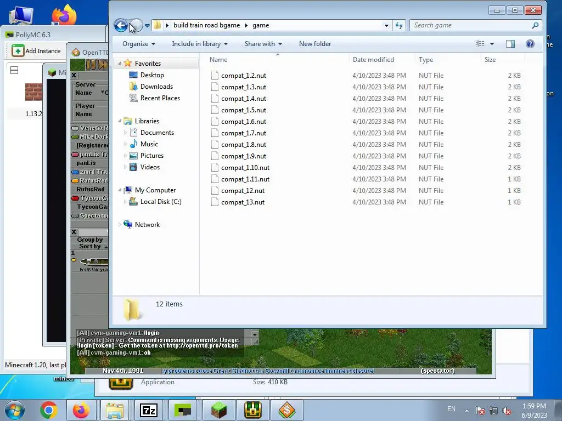
Task: Select file compat_1.10.nut
Action: coord(245,168)
